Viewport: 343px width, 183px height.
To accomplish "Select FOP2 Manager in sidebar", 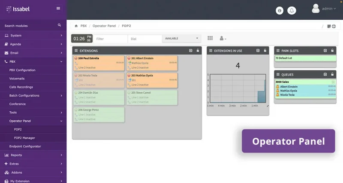I will click(24, 138).
